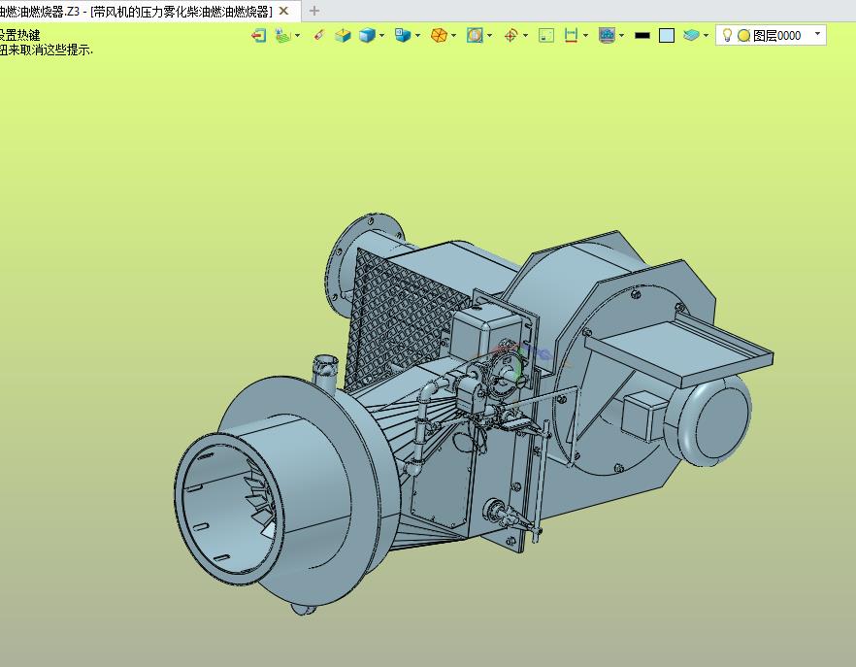Click the orange faceted polyhedron icon
The image size is (856, 667).
point(439,36)
